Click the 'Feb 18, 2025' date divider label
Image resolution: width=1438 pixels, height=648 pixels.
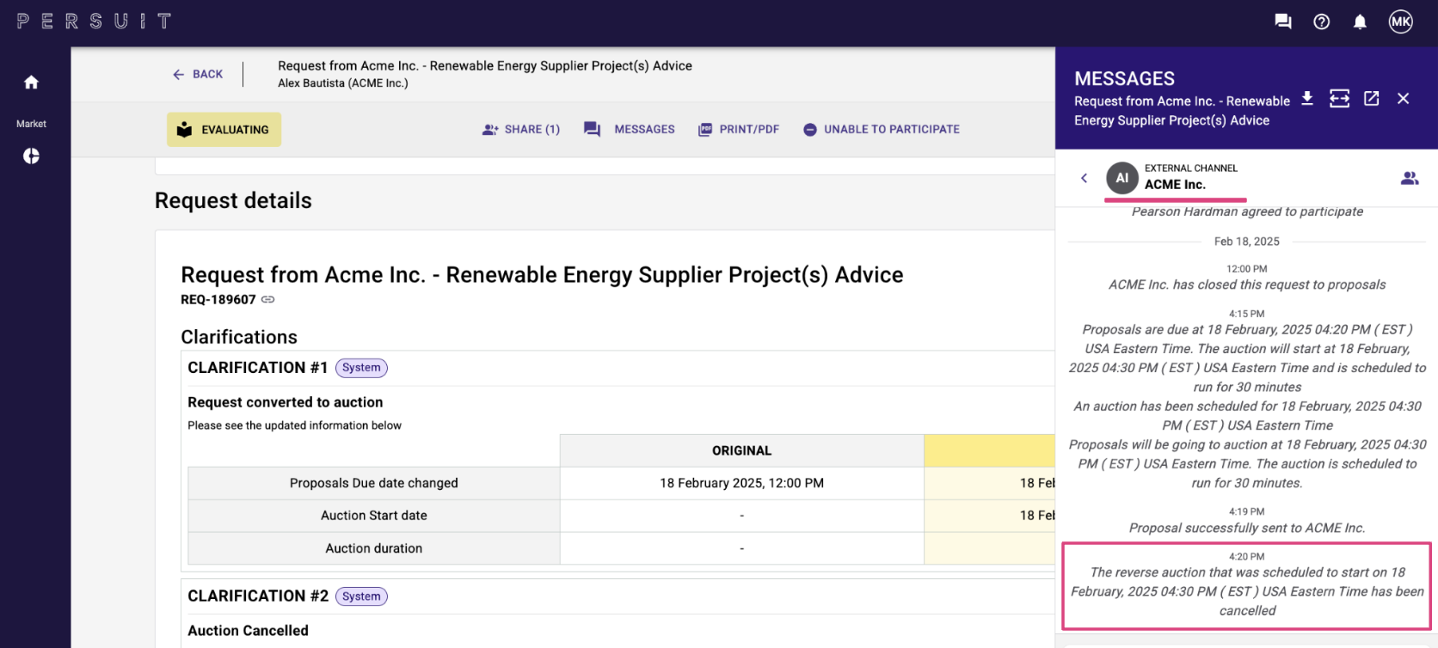pyautogui.click(x=1247, y=241)
